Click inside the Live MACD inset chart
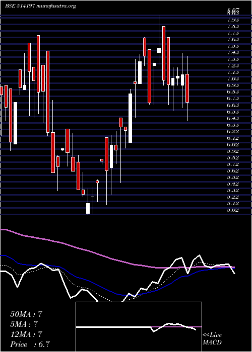The width and height of the screenshot is (252, 352). click(139, 327)
